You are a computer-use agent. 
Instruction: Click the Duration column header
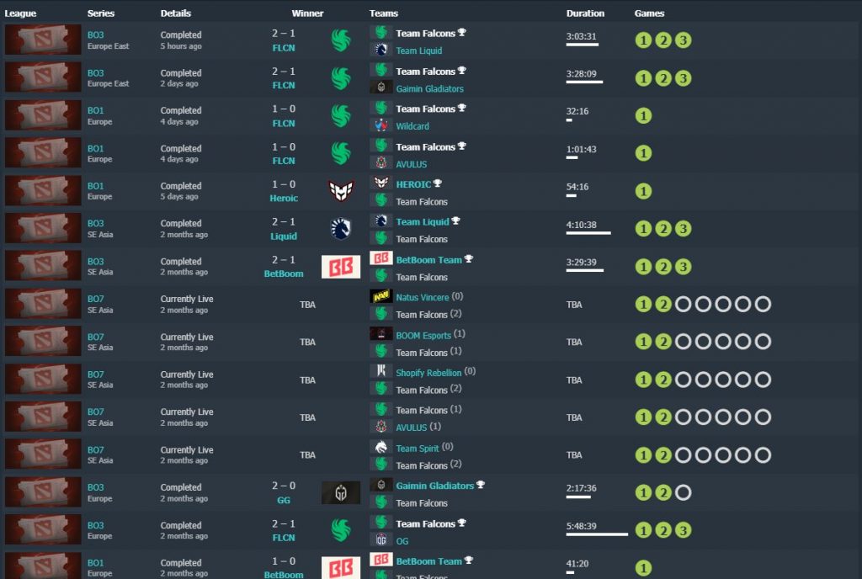[585, 13]
